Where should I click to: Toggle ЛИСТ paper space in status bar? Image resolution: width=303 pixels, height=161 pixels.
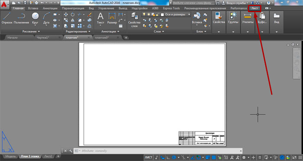click(148, 158)
